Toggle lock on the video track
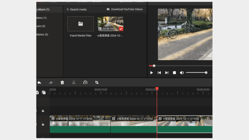 [x=43, y=124]
